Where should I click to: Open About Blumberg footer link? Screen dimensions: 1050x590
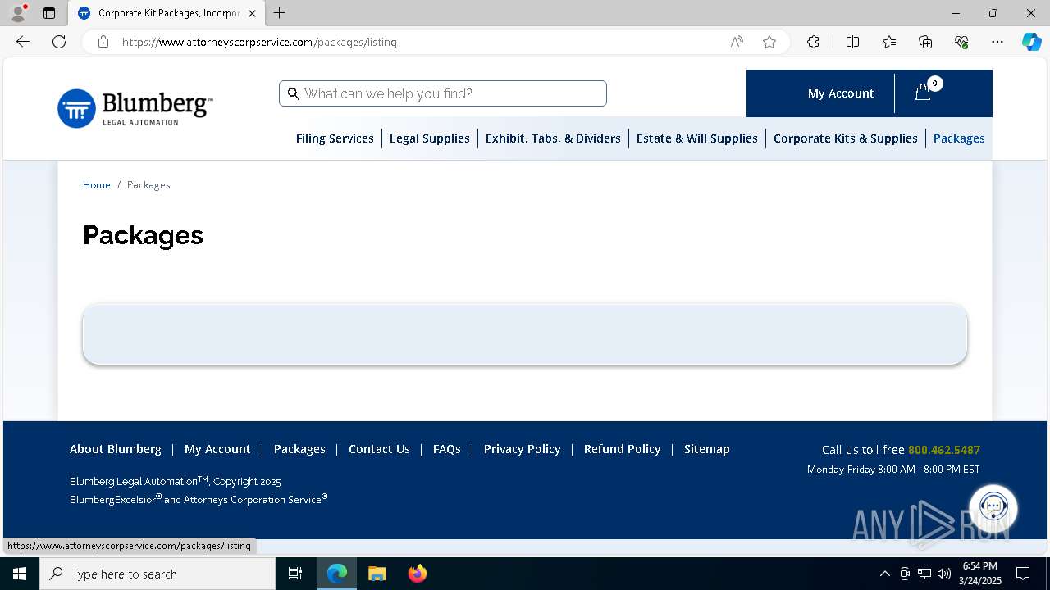116,449
